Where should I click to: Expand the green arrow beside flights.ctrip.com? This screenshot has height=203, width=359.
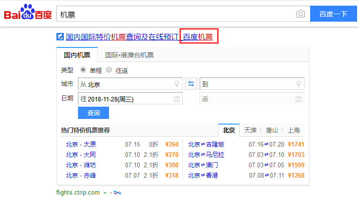[105, 193]
